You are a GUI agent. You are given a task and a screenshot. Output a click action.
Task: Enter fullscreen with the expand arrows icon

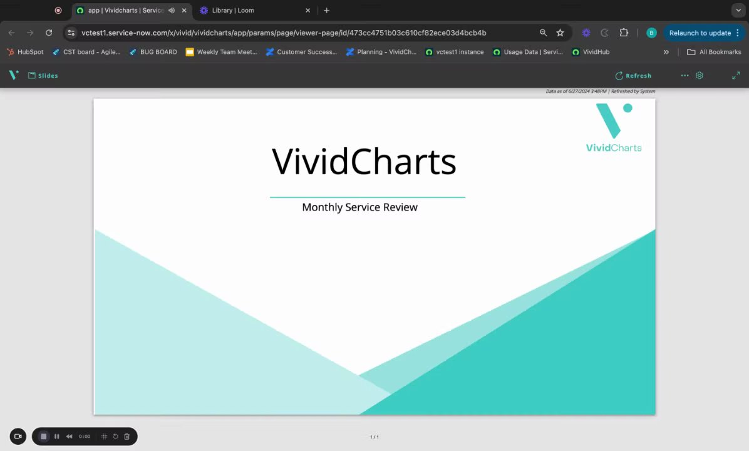(736, 76)
